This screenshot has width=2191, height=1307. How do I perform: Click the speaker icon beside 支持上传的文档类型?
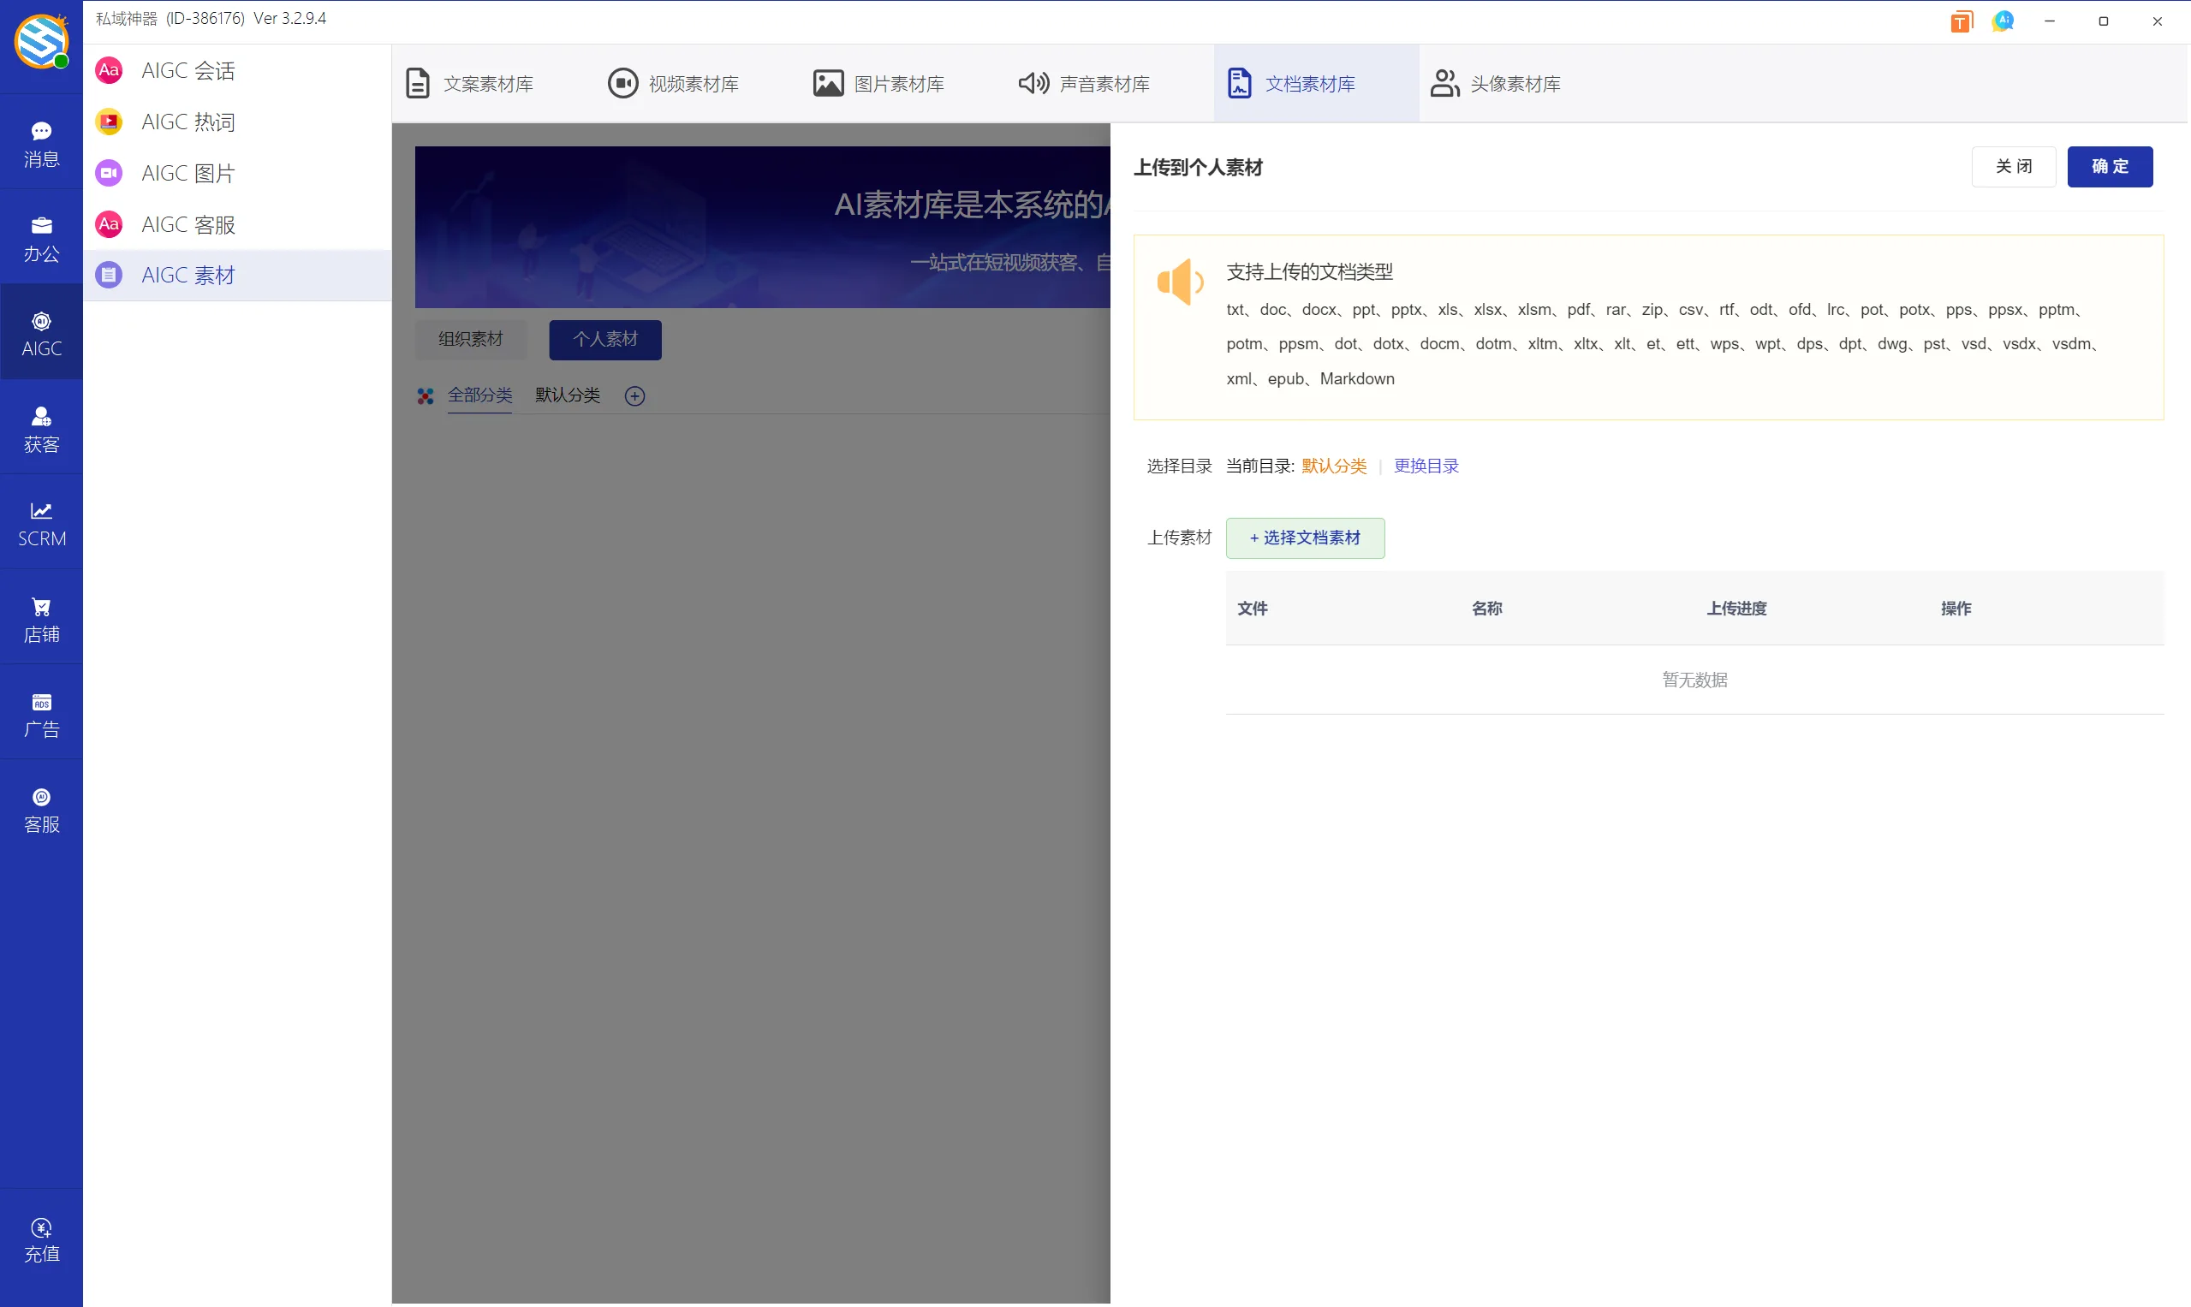coord(1180,282)
